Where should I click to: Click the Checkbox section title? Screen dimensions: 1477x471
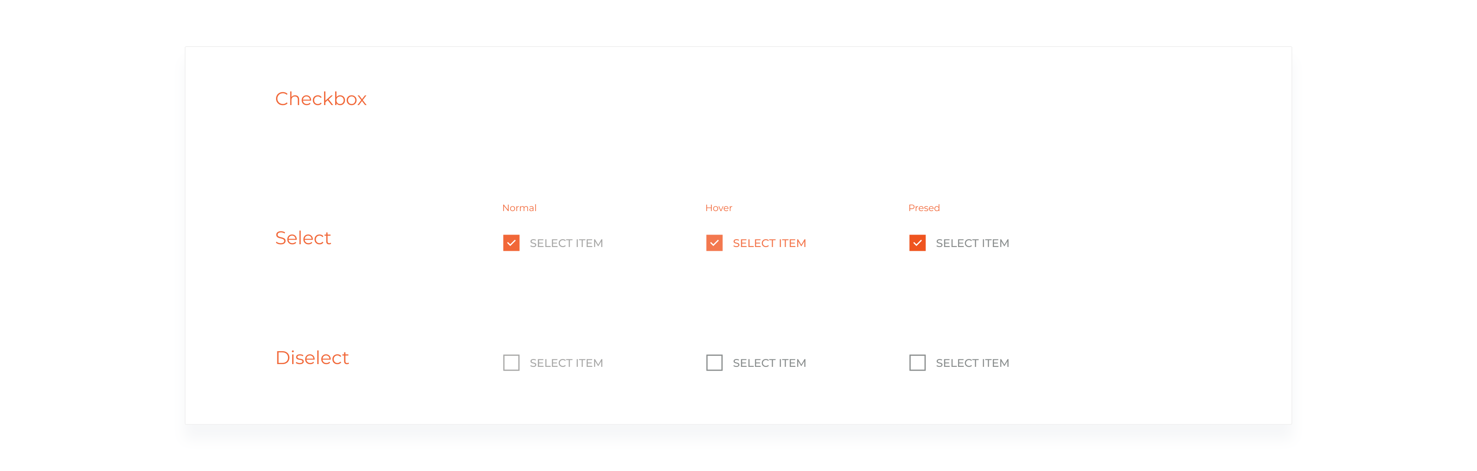pyautogui.click(x=320, y=99)
